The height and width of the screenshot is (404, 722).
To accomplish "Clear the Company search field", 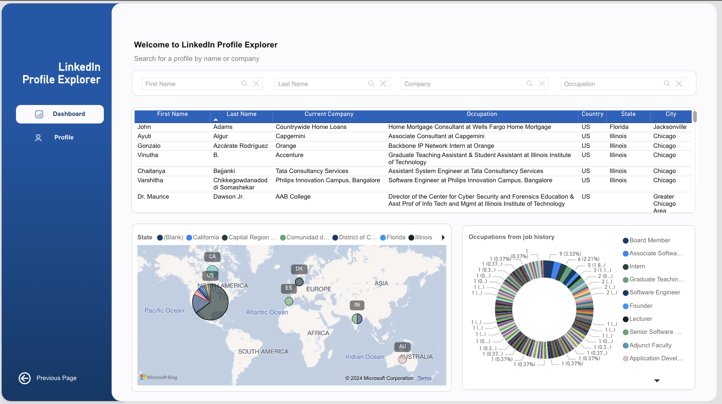I will pyautogui.click(x=542, y=84).
